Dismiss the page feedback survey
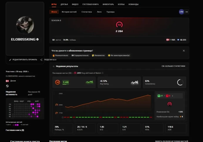 (x=184, y=51)
